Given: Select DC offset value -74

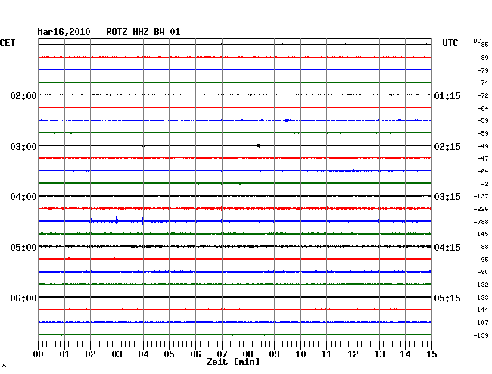Looking at the screenshot, I should point(483,83).
